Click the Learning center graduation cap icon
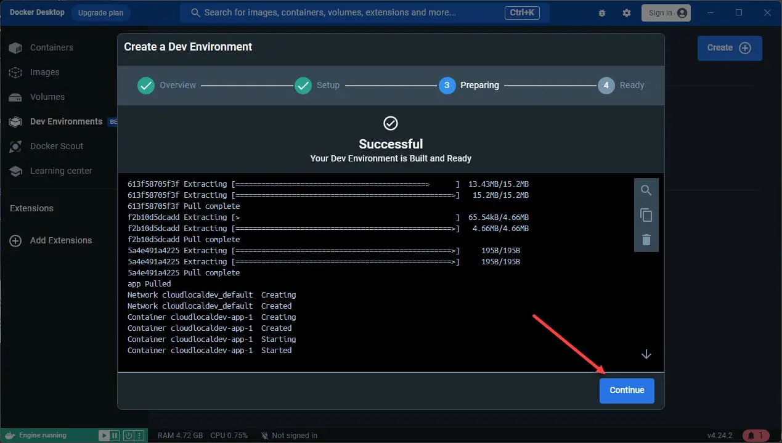This screenshot has width=782, height=443. point(15,171)
